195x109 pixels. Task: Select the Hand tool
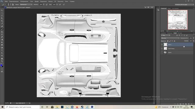(2, 58)
